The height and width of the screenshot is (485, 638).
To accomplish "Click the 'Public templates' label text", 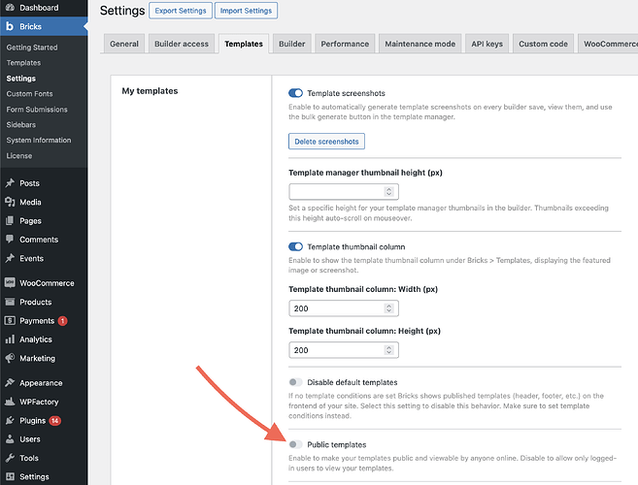I will click(x=337, y=444).
